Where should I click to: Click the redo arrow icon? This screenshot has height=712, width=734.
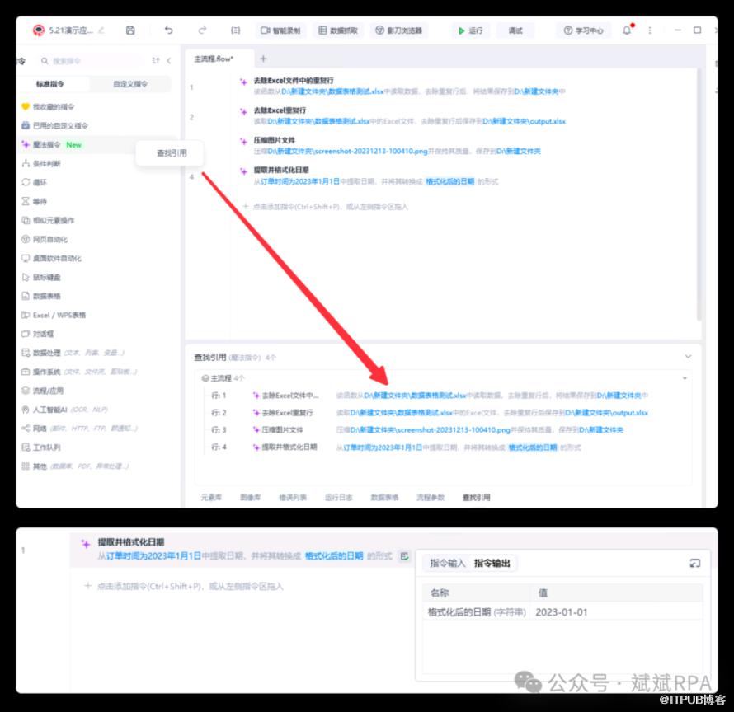tap(202, 30)
